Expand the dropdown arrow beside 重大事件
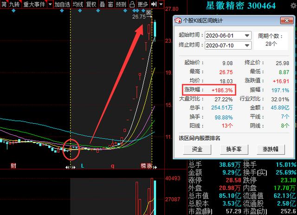This screenshot has height=215, width=297. pyautogui.click(x=50, y=4)
